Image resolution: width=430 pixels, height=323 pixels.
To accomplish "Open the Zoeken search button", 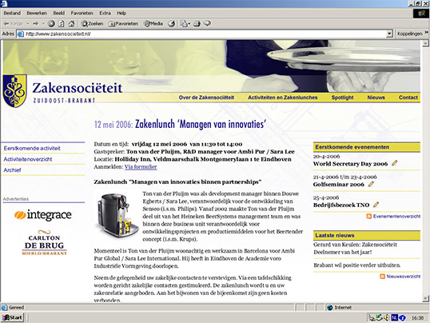I will click(x=92, y=24).
